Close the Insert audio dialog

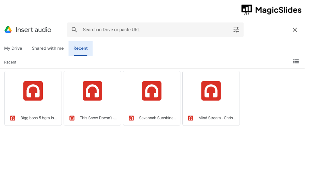295,30
